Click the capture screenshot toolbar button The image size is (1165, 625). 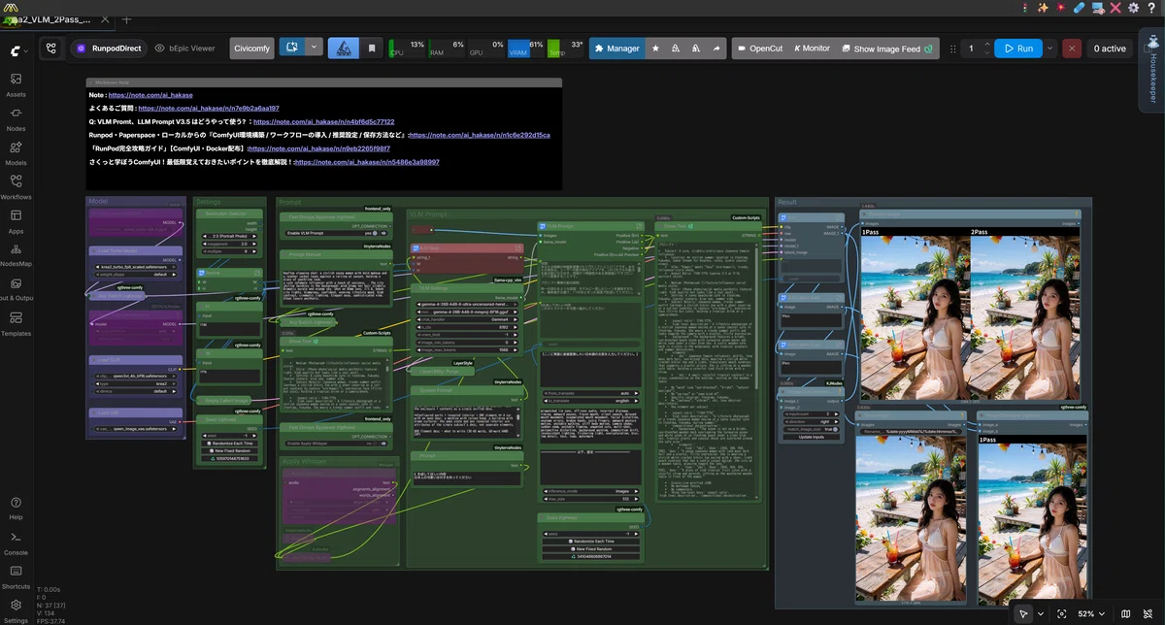pyautogui.click(x=291, y=47)
